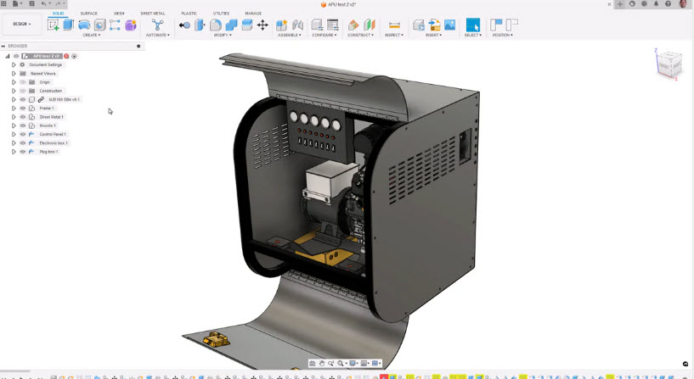This screenshot has height=379, width=694.
Task: Switch to the Solid tab
Action: coord(58,14)
